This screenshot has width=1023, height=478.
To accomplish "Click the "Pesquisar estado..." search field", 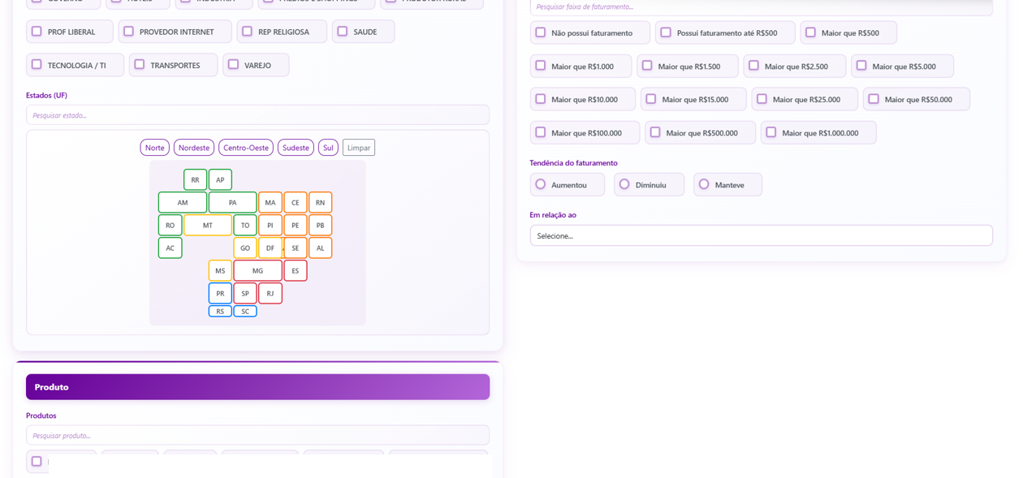I will (x=257, y=114).
